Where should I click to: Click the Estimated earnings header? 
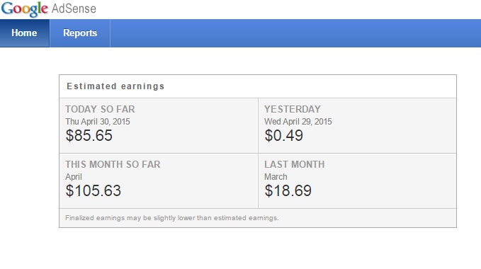[115, 86]
